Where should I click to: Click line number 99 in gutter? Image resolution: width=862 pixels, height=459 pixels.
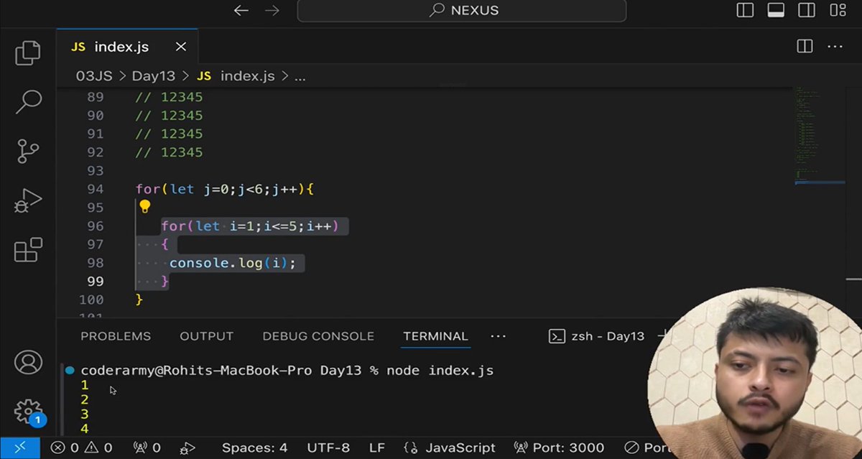tap(95, 281)
